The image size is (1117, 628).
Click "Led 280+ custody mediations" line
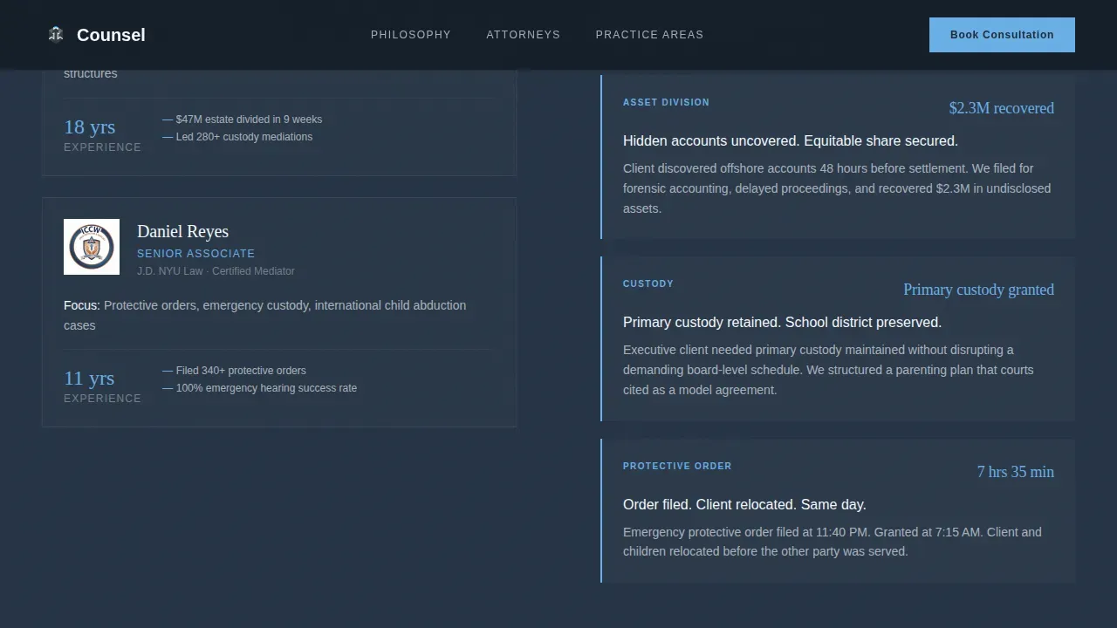(x=237, y=137)
